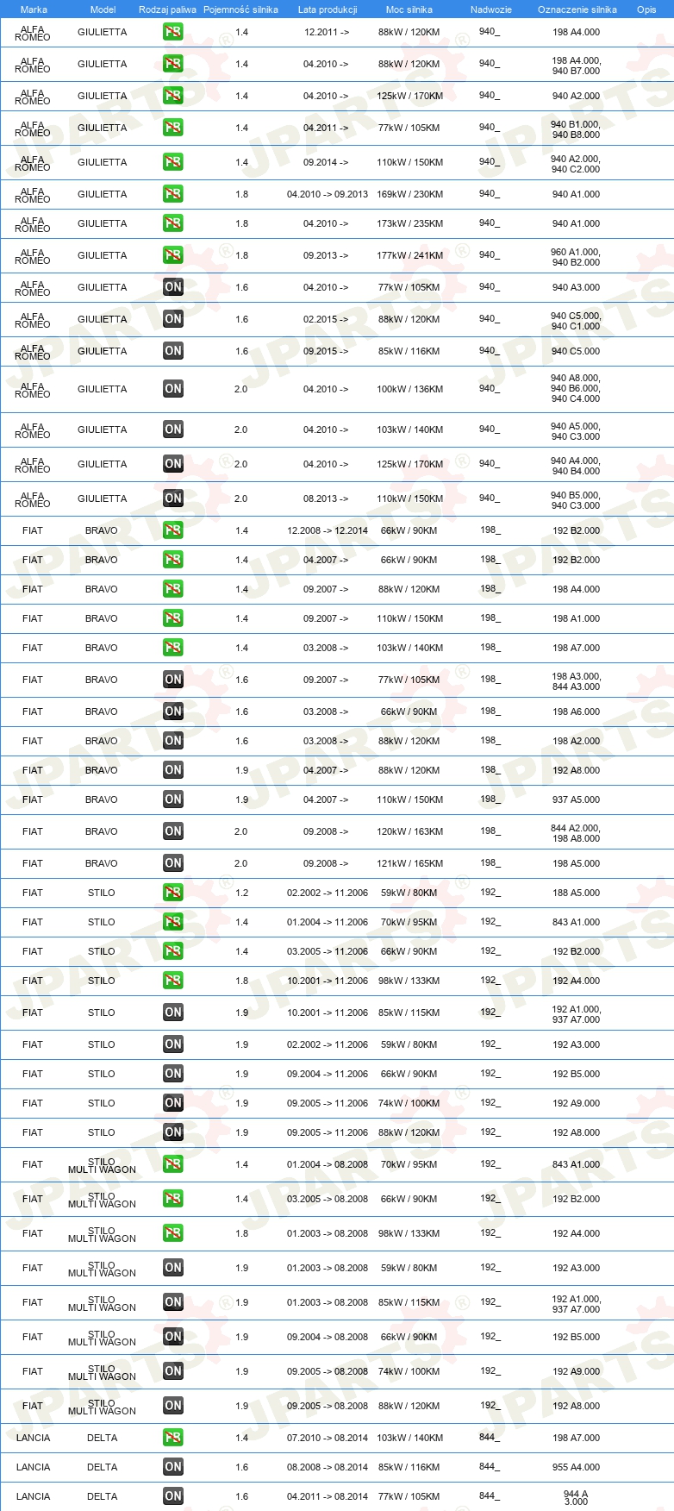Click diesel ON icon for Bravo 937 A5.000
This screenshot has height=1511, width=674.
point(172,799)
